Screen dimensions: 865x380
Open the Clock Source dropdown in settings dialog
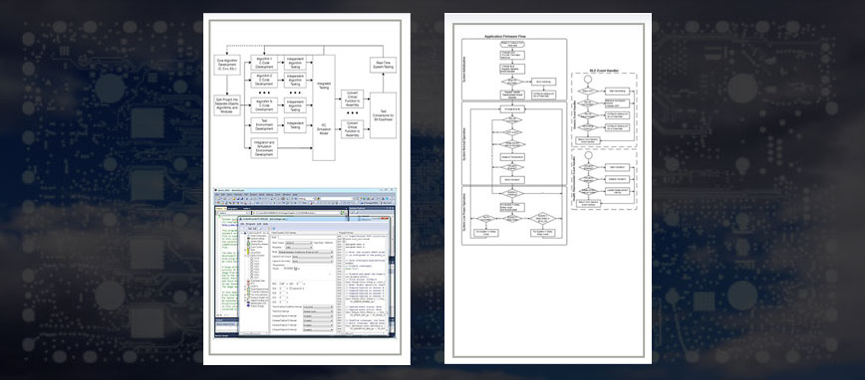tap(297, 243)
